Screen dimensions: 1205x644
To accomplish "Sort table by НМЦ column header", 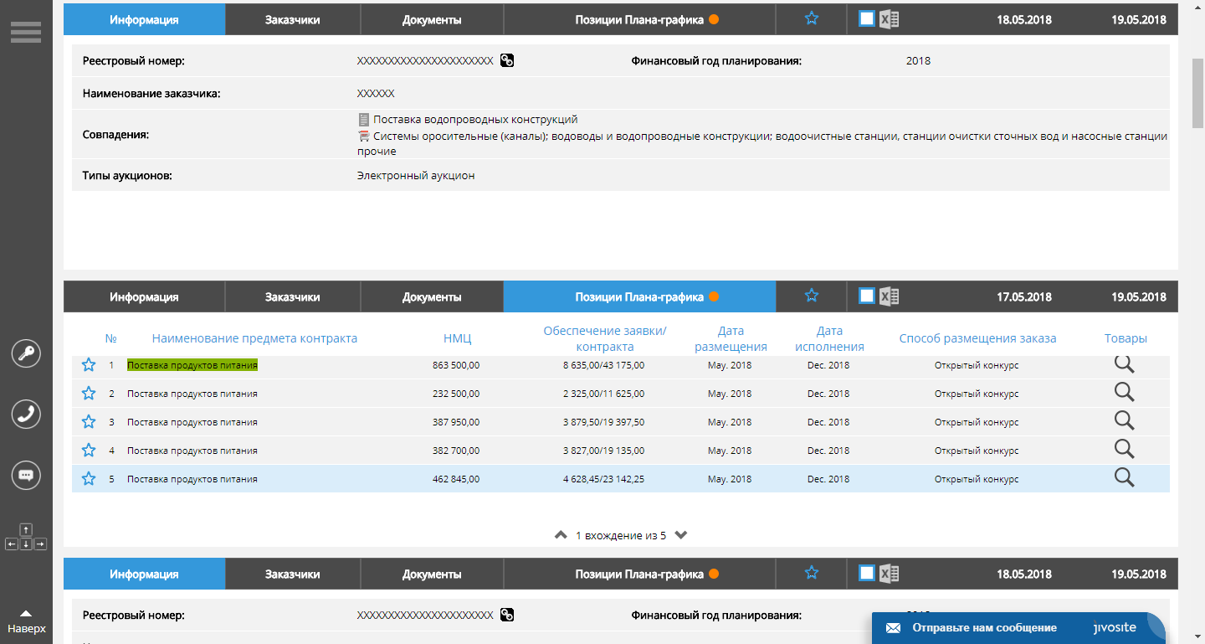I will [x=458, y=338].
